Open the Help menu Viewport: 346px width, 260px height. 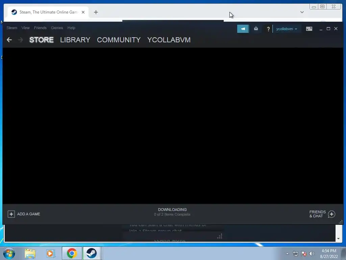tap(71, 28)
